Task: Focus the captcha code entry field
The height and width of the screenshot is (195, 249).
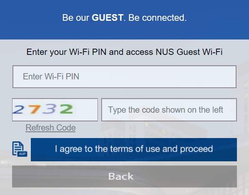Action: coord(169,110)
